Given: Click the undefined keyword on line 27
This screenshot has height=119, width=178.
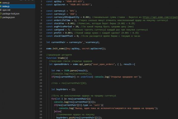Looking at the screenshot, I should 86,77.
